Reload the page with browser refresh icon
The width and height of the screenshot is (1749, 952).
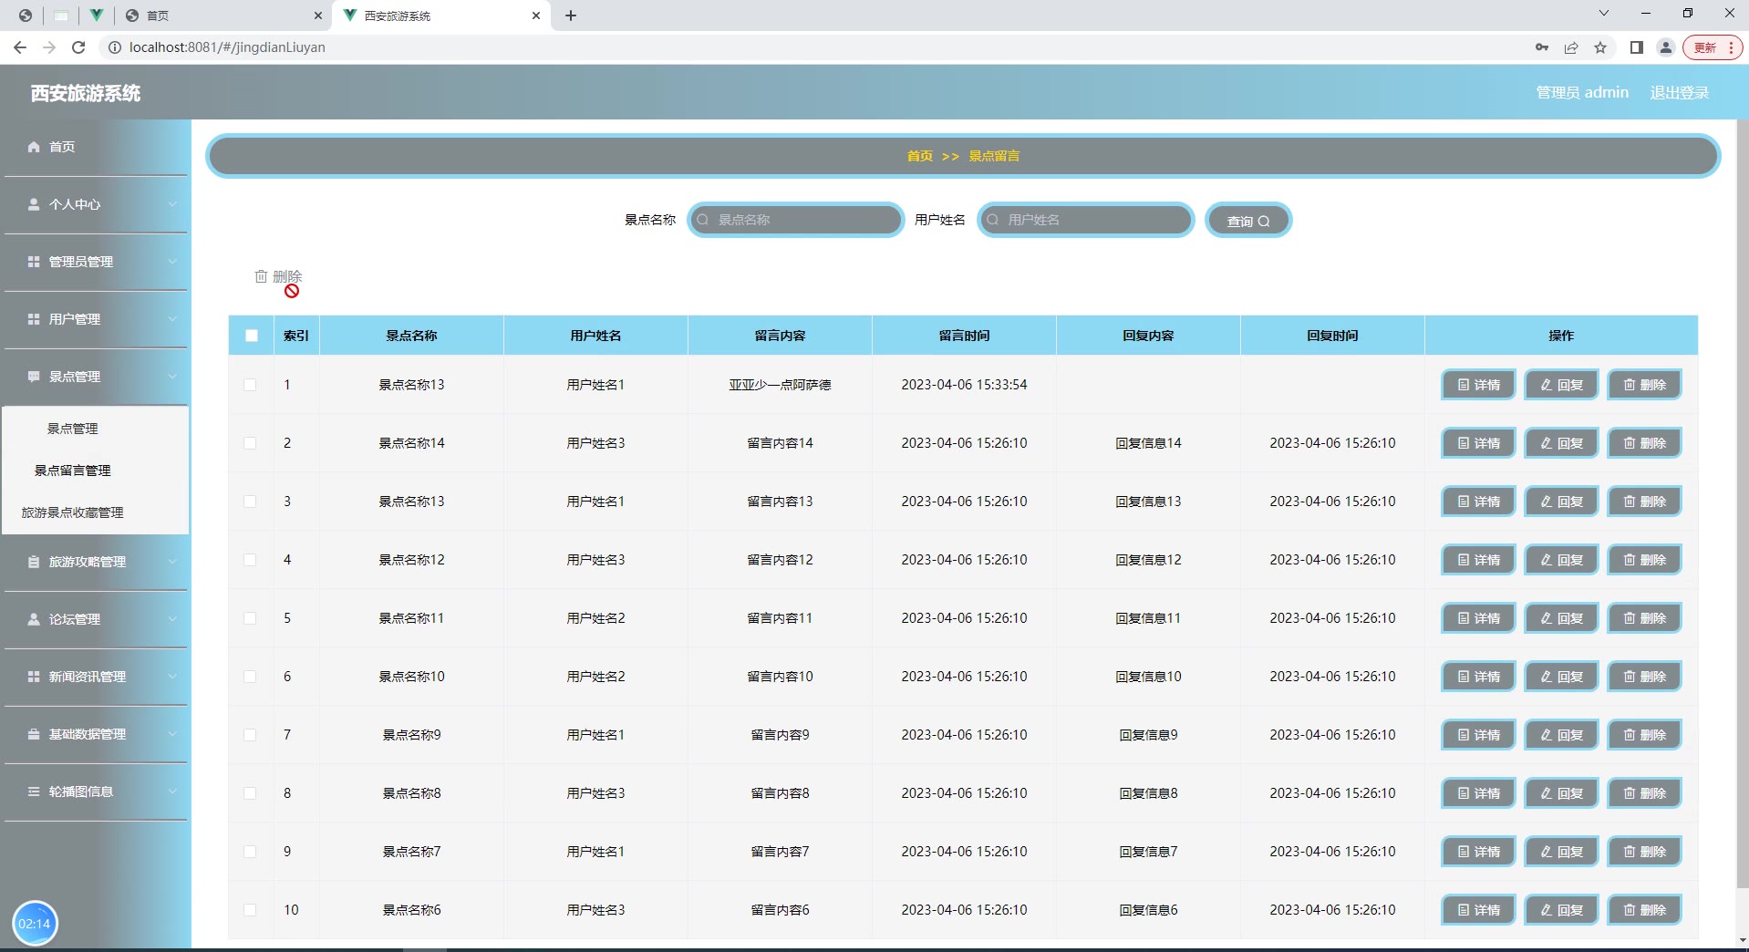(x=78, y=47)
